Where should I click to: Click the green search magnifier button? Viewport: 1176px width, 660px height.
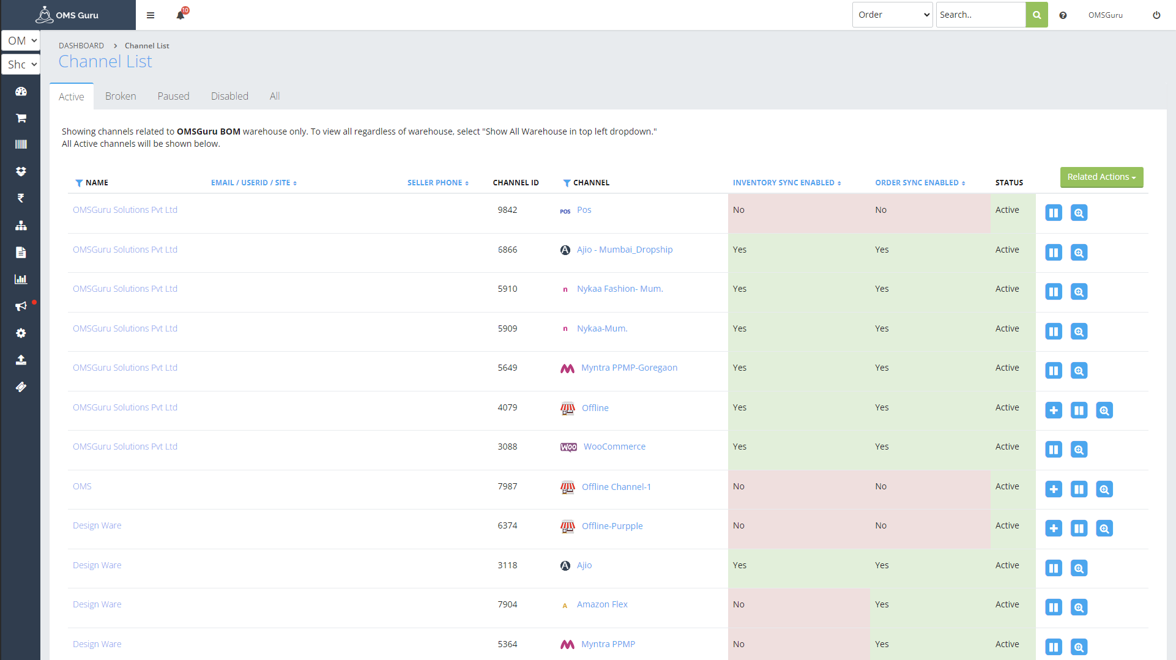click(x=1036, y=15)
